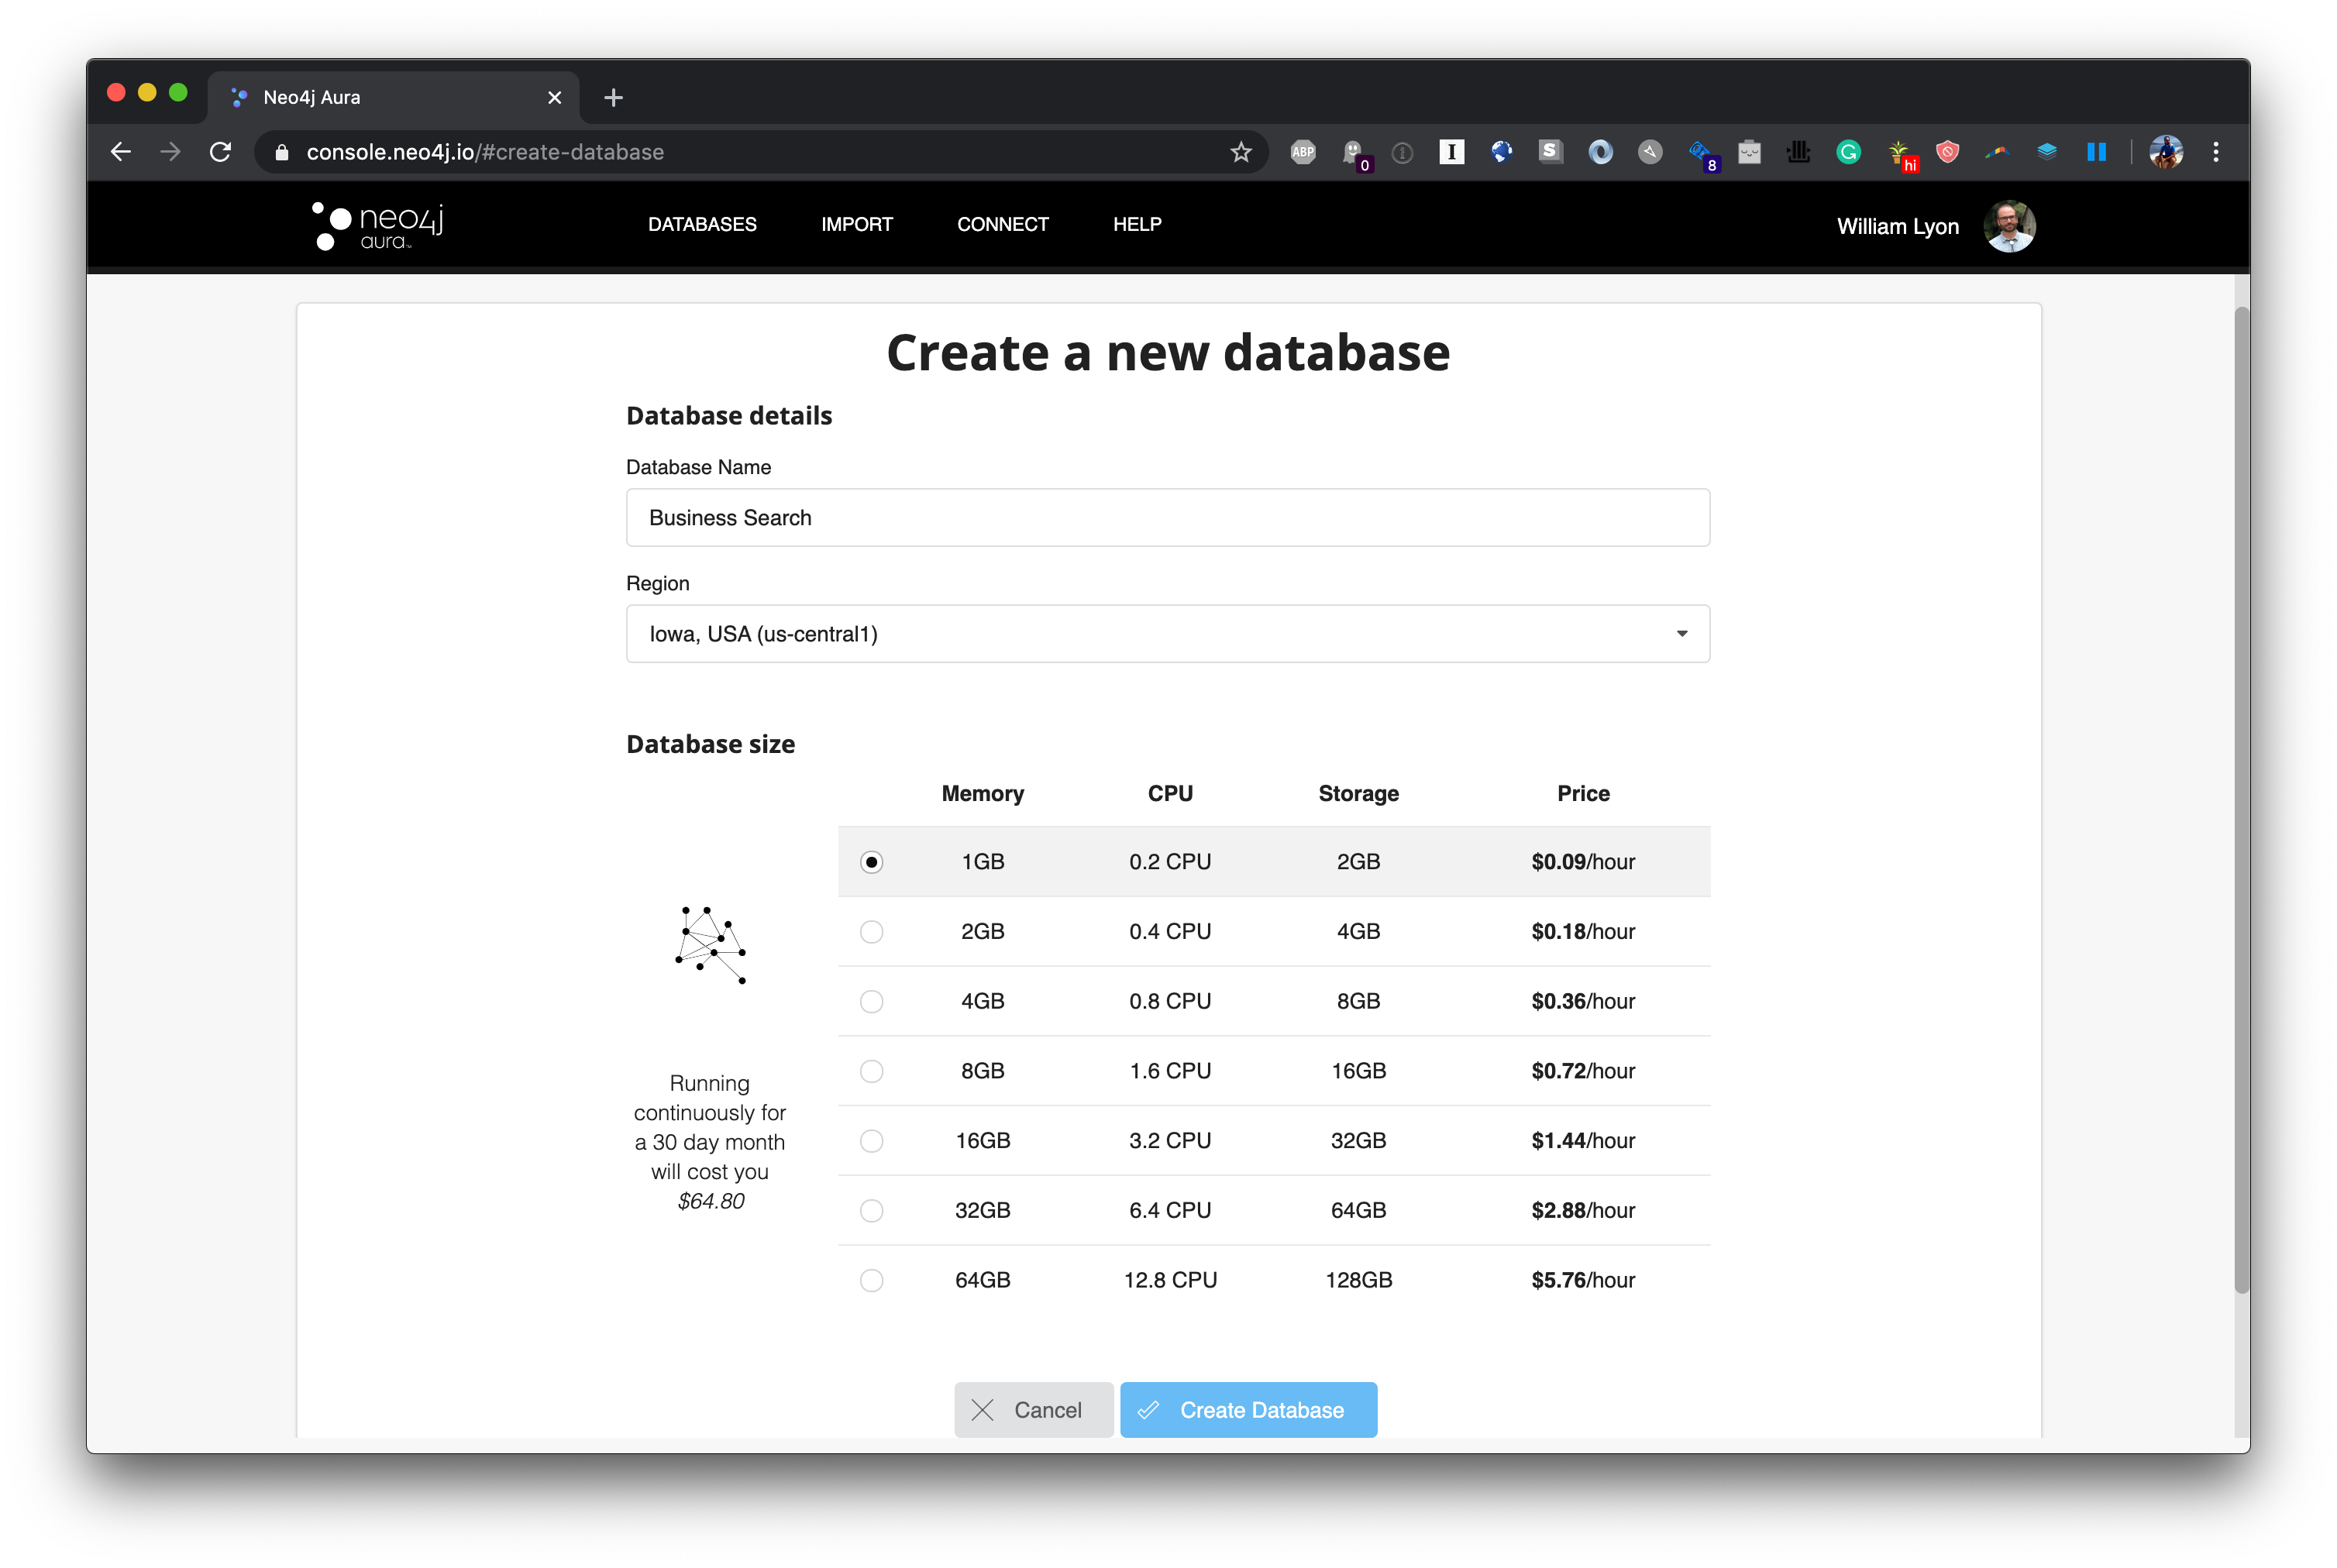Open the Instapaper 'I' extension
2337x1568 pixels.
tap(1451, 152)
